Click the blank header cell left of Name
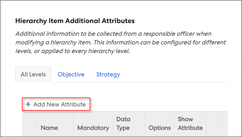The image size is (242, 137). 30,123
